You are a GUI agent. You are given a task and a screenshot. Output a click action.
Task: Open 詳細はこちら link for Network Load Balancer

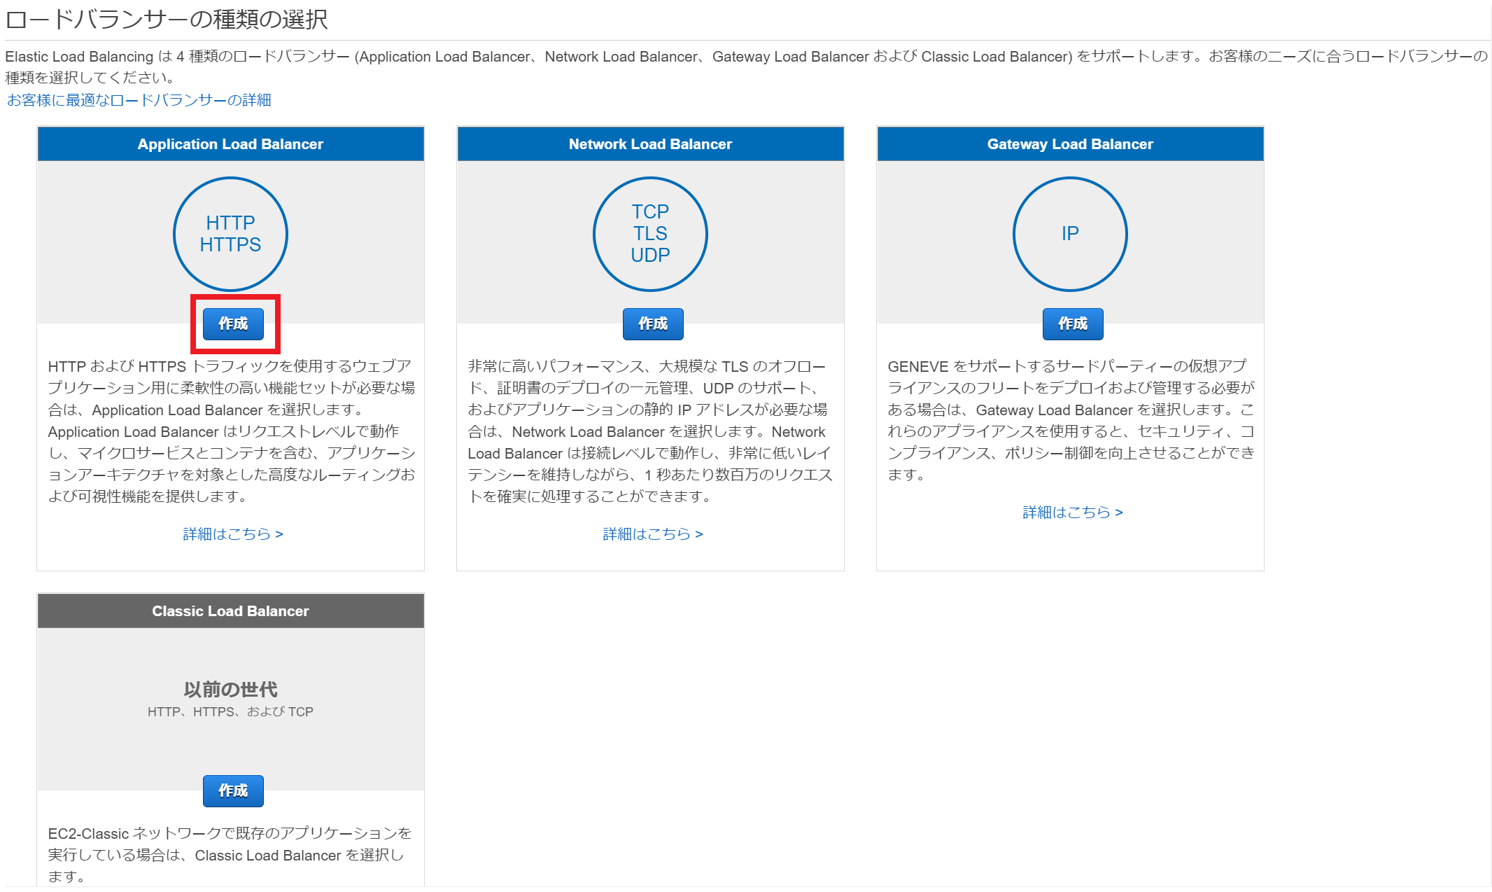(x=652, y=534)
